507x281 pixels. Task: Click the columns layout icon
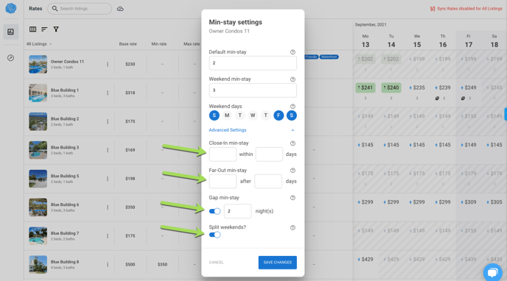(x=32, y=29)
